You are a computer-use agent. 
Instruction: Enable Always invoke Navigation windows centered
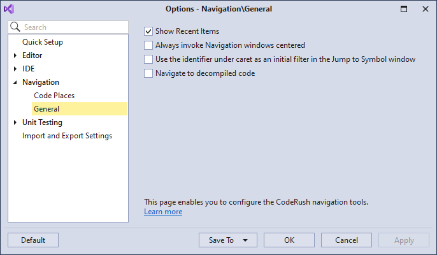coord(148,45)
